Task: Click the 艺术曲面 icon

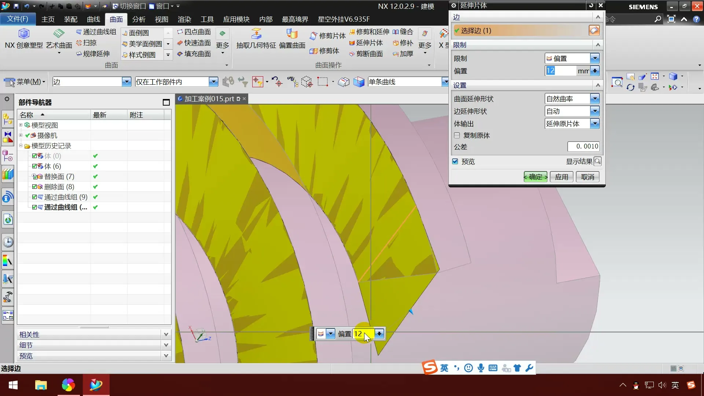Action: [59, 34]
